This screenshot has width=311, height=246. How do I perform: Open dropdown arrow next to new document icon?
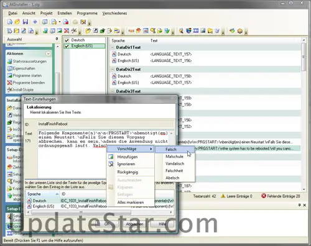[60, 22]
